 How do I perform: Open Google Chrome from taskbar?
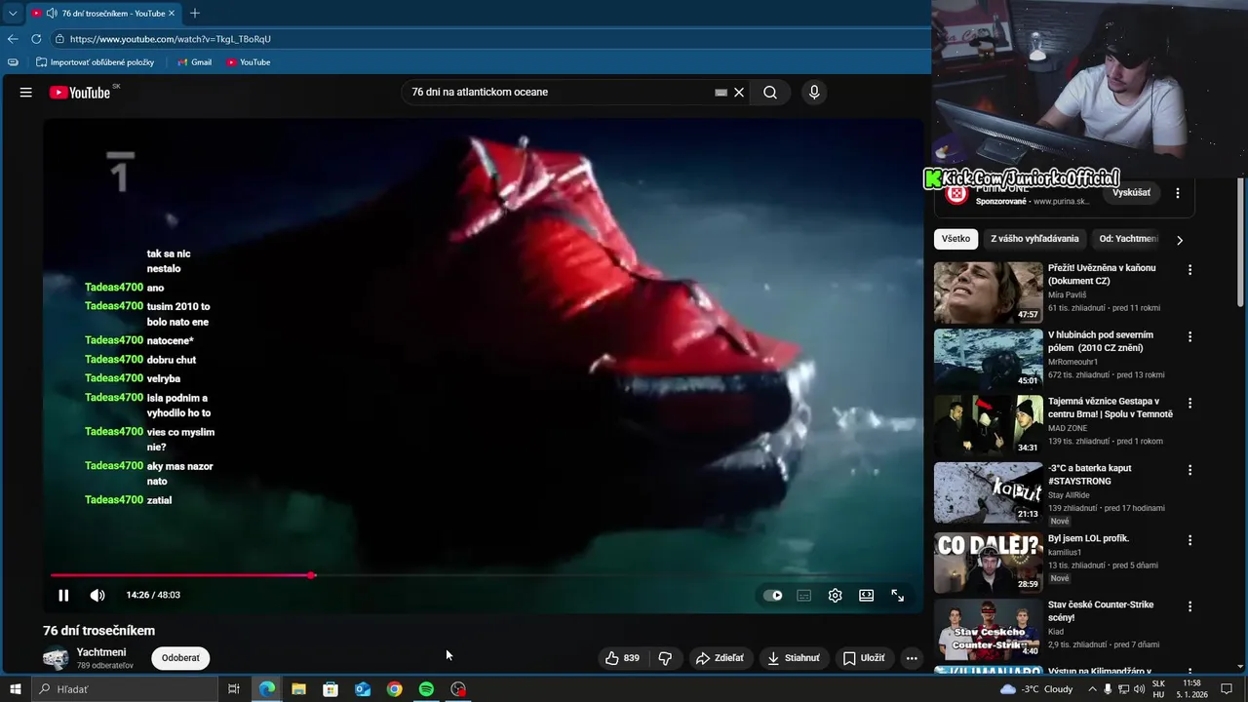pyautogui.click(x=394, y=689)
